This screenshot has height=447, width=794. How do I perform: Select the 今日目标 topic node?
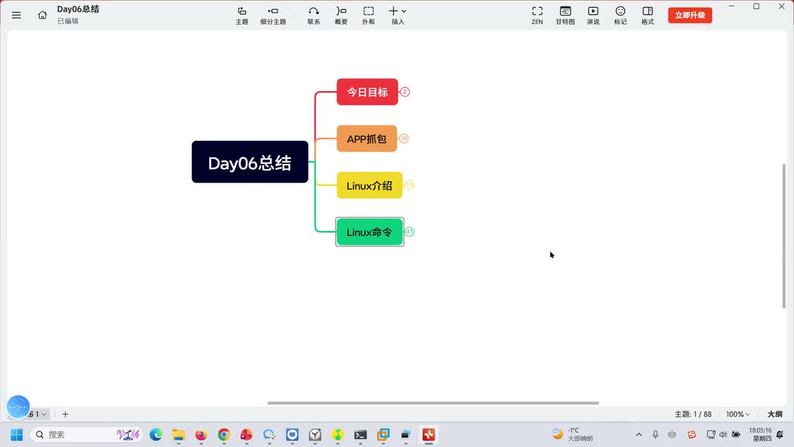tap(367, 92)
